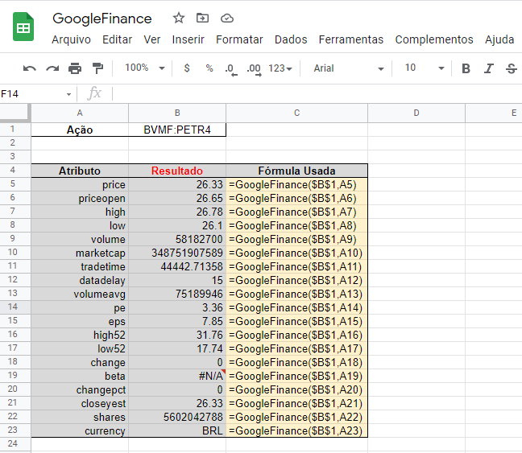The width and height of the screenshot is (522, 453).
Task: Select the Ação cell
Action: (x=80, y=130)
